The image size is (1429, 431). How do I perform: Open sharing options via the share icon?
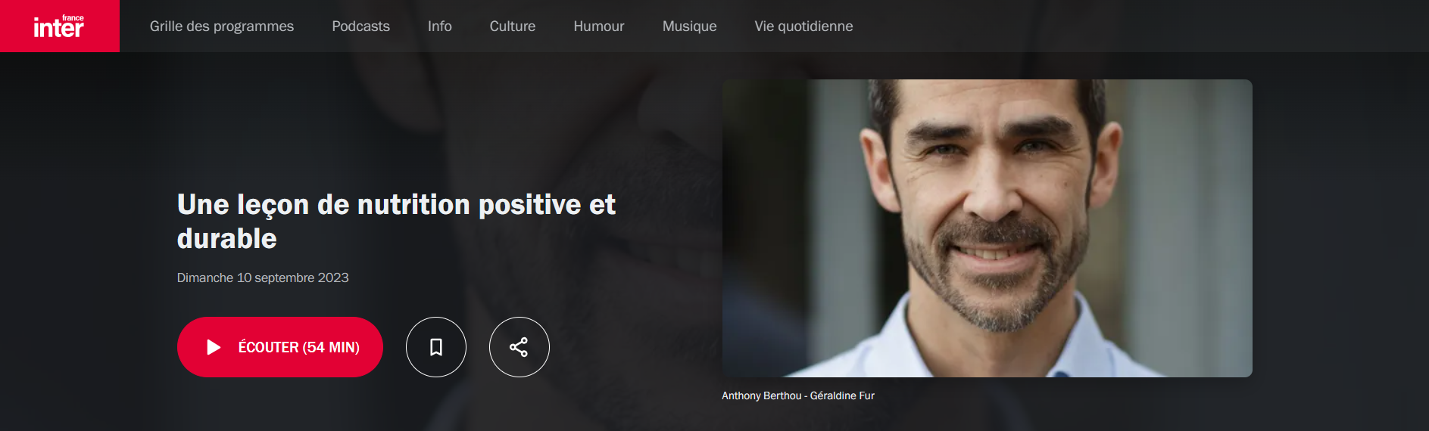[519, 347]
